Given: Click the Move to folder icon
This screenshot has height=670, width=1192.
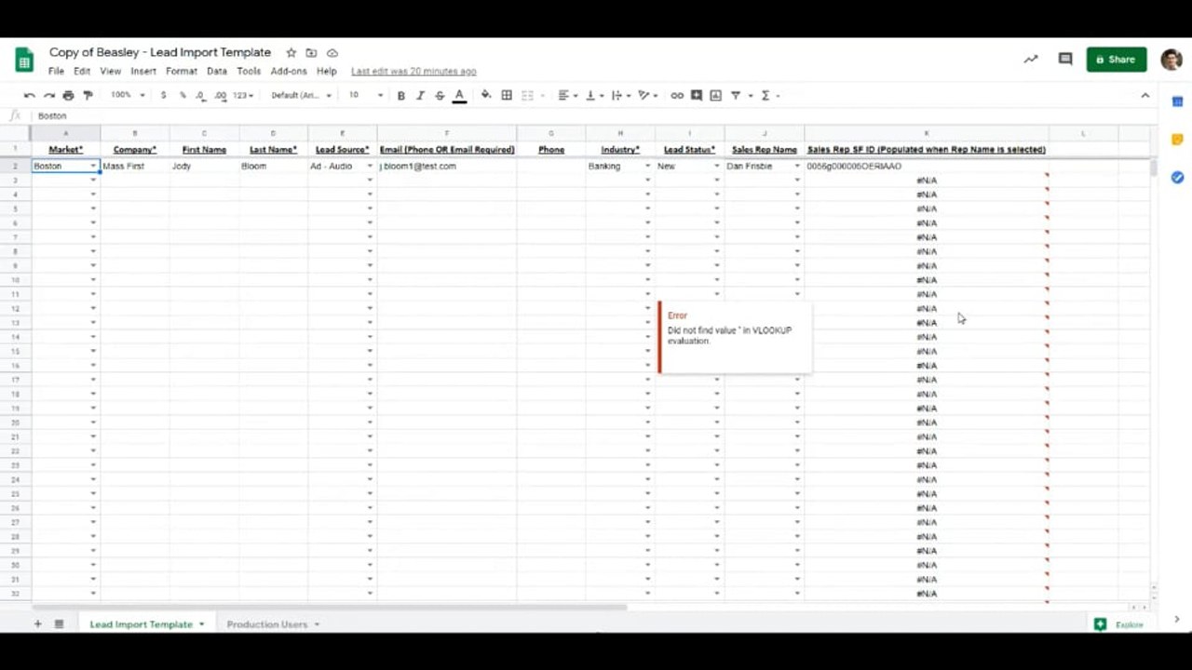Looking at the screenshot, I should tap(311, 53).
